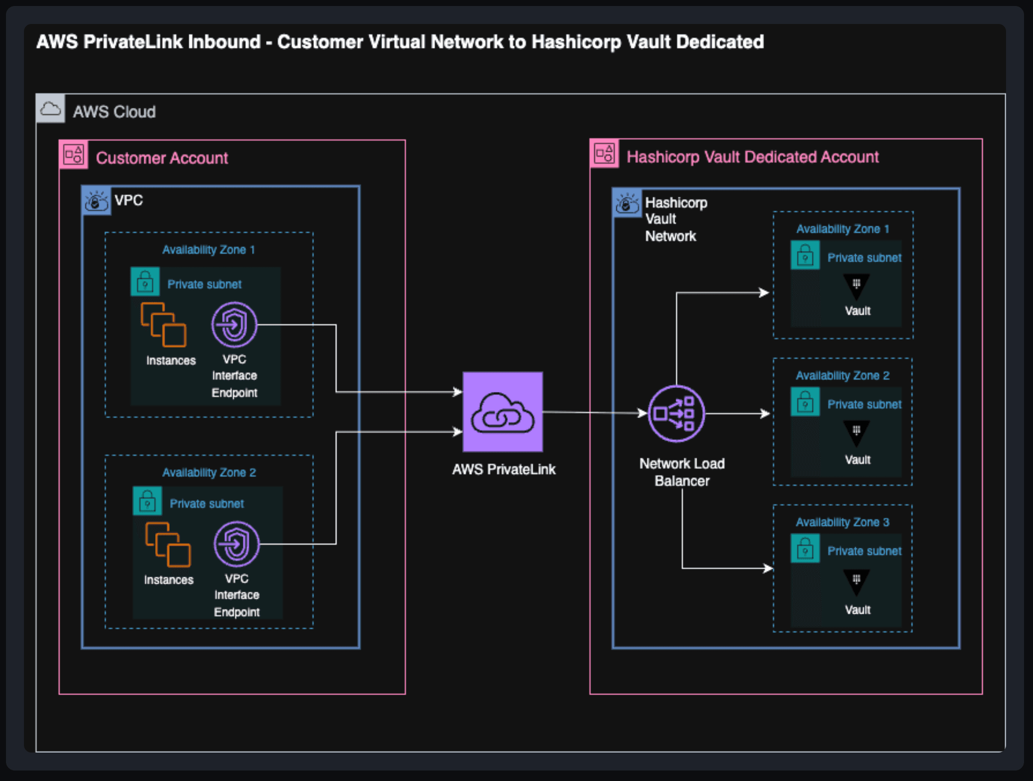Click the VPC icon in Customer Account
This screenshot has height=781, width=1033.
[96, 200]
